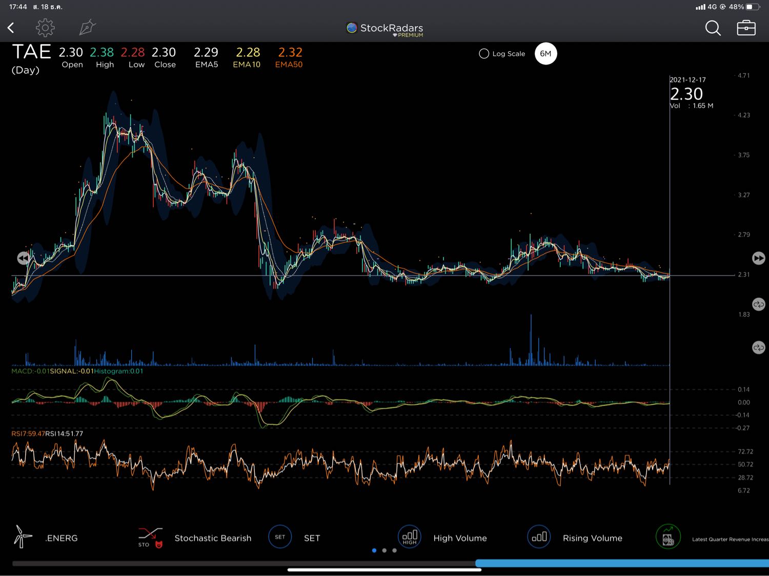This screenshot has height=576, width=769.
Task: Open the search magnifier
Action: click(713, 28)
